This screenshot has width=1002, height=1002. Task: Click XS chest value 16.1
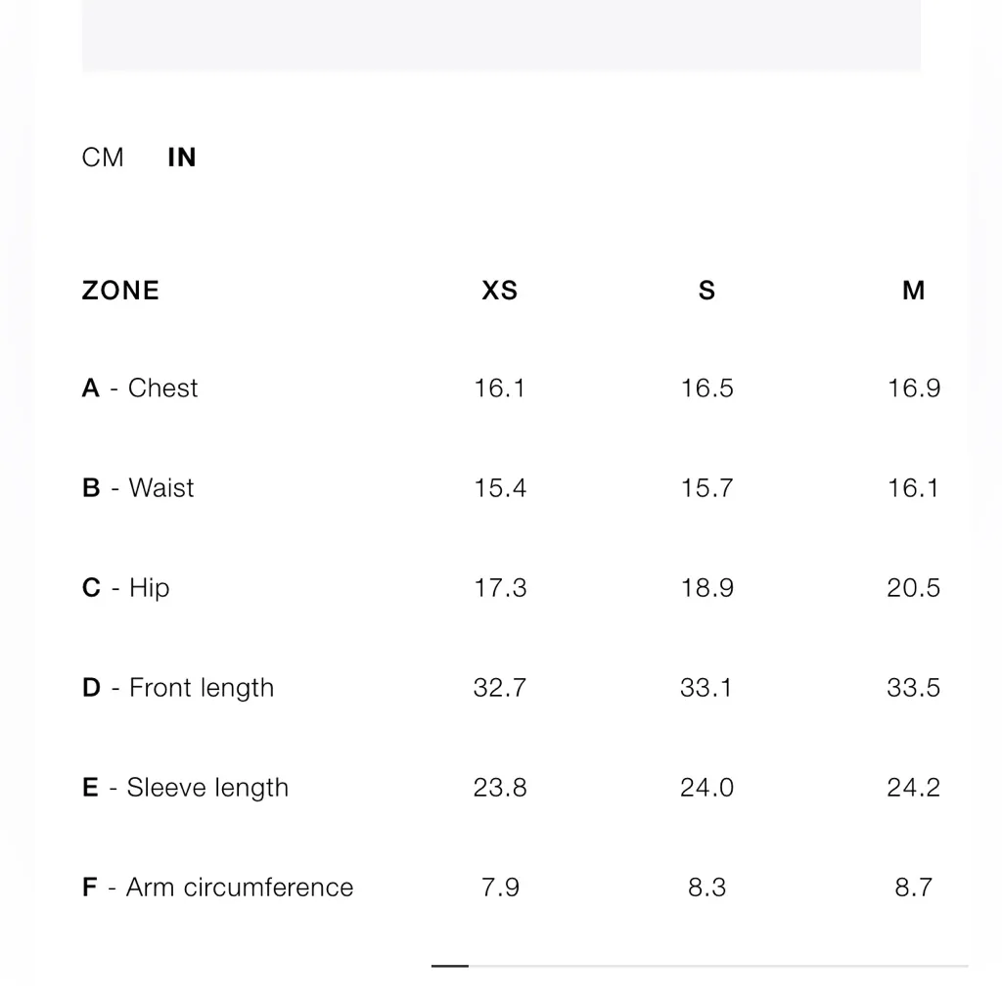click(500, 388)
